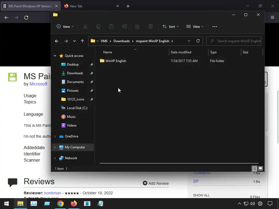Viewport: 279px width, 209px height.
Task: Click the VM6 breadcrumb segment
Action: [x=104, y=41]
